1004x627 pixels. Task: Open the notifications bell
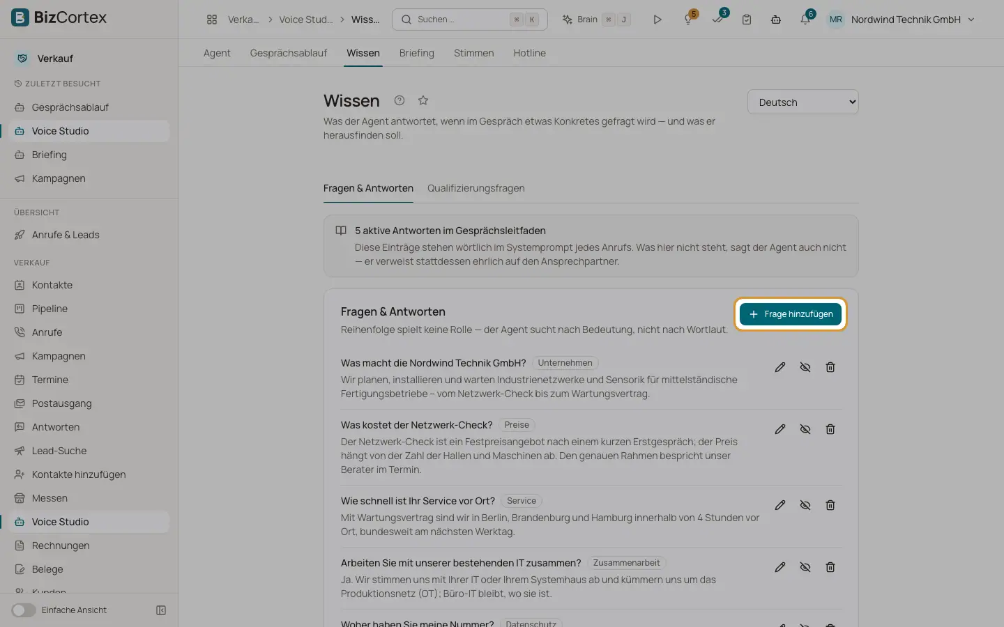(x=805, y=20)
